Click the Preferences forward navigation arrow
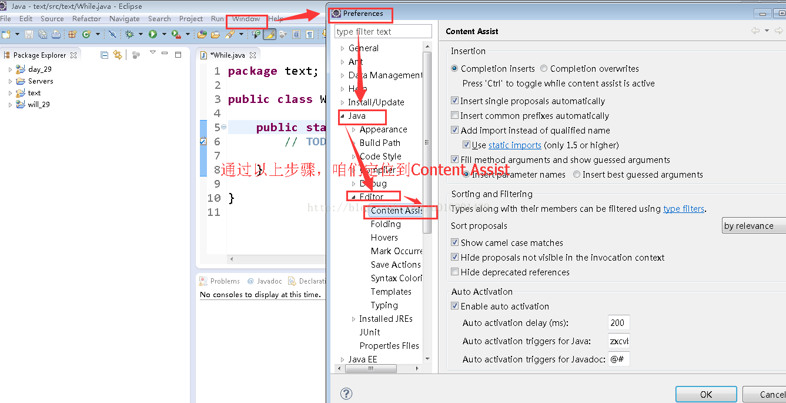 [x=778, y=31]
